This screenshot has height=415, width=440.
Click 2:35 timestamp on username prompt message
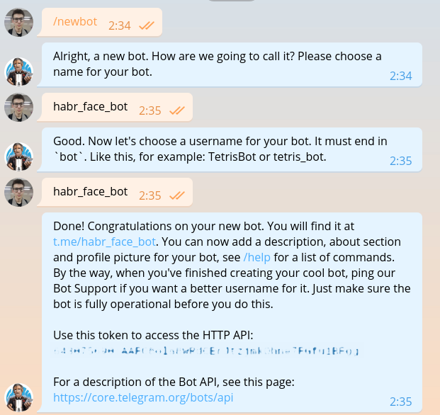pos(400,161)
